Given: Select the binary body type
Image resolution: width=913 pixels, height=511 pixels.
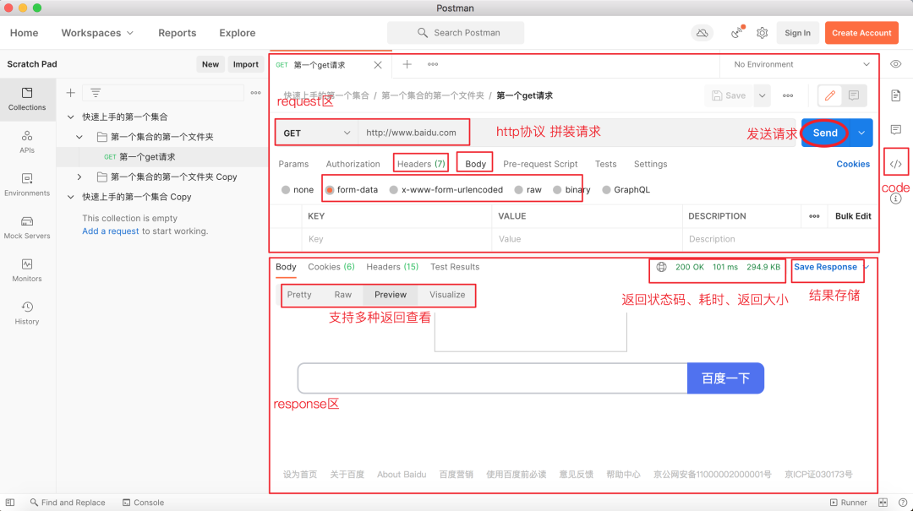Looking at the screenshot, I should click(571, 190).
